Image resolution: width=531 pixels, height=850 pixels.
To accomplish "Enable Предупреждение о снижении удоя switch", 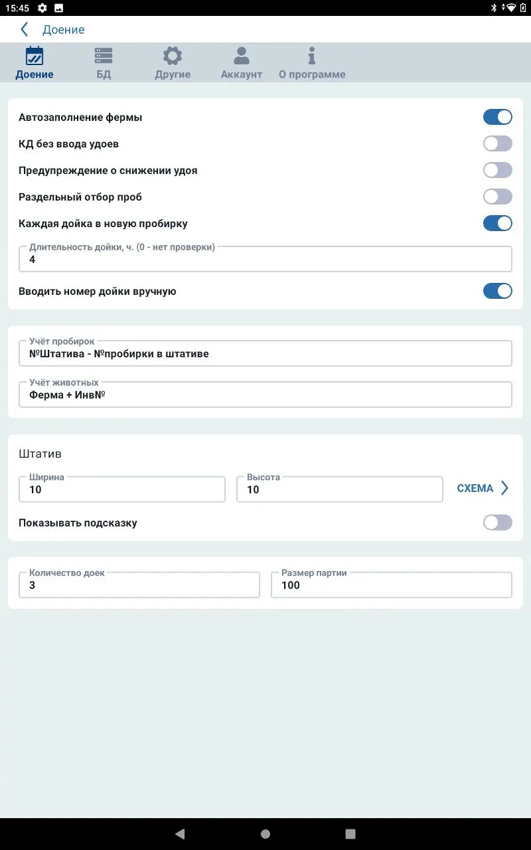I will 498,170.
